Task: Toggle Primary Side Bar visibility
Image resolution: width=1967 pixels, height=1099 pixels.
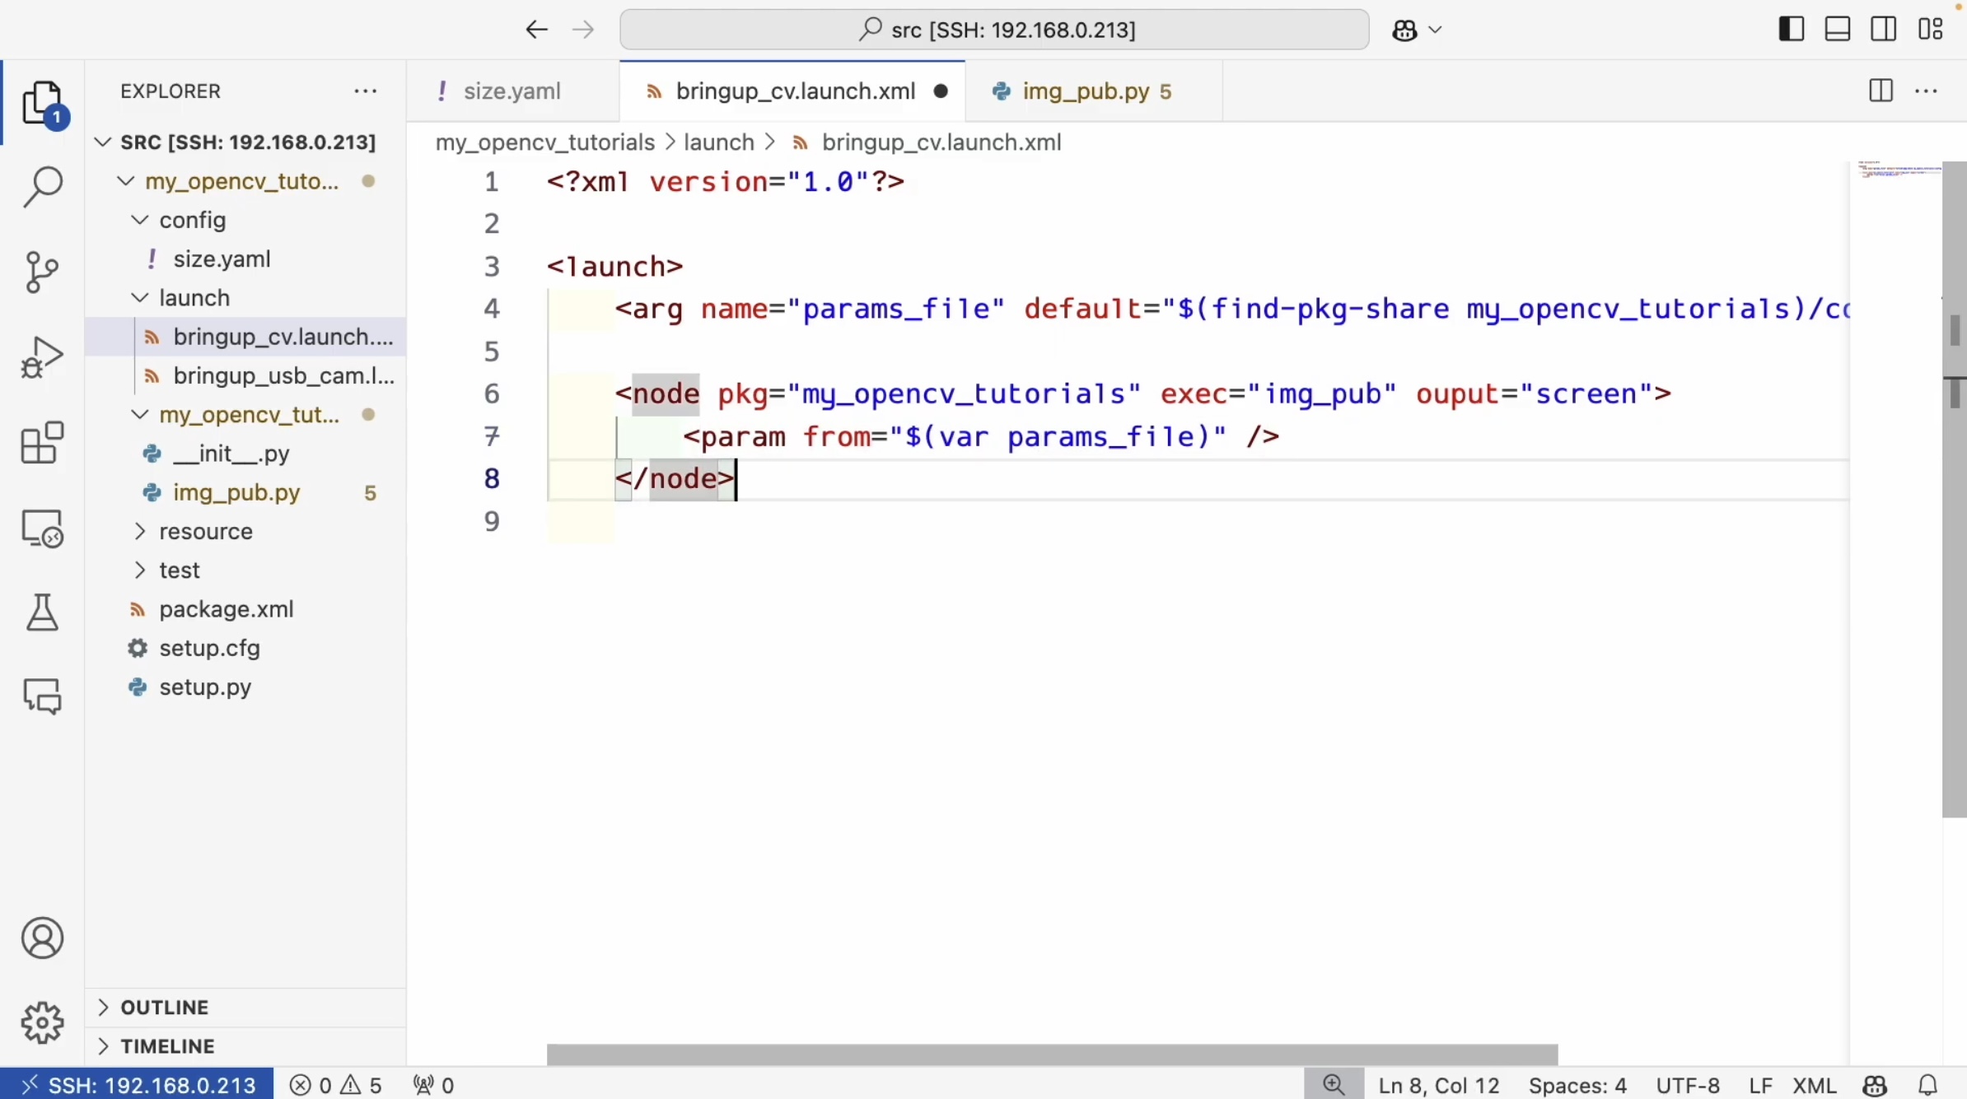Action: 1791,30
